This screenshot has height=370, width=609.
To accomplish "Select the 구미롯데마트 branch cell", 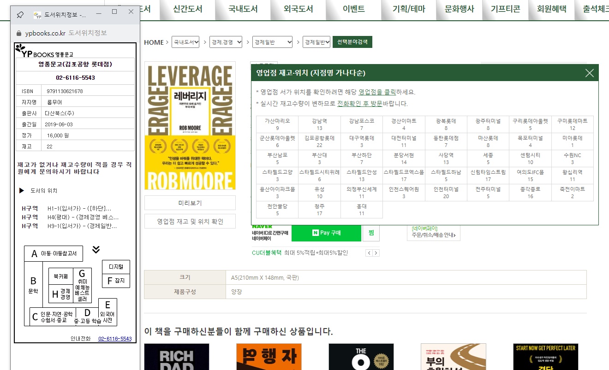I will [573, 124].
